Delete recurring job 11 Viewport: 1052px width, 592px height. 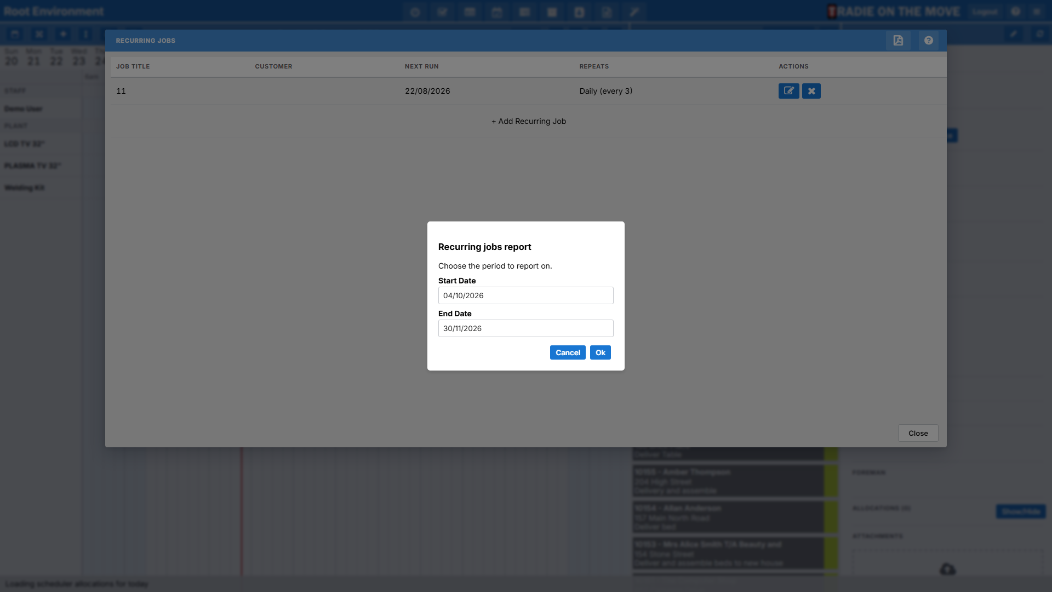(811, 91)
